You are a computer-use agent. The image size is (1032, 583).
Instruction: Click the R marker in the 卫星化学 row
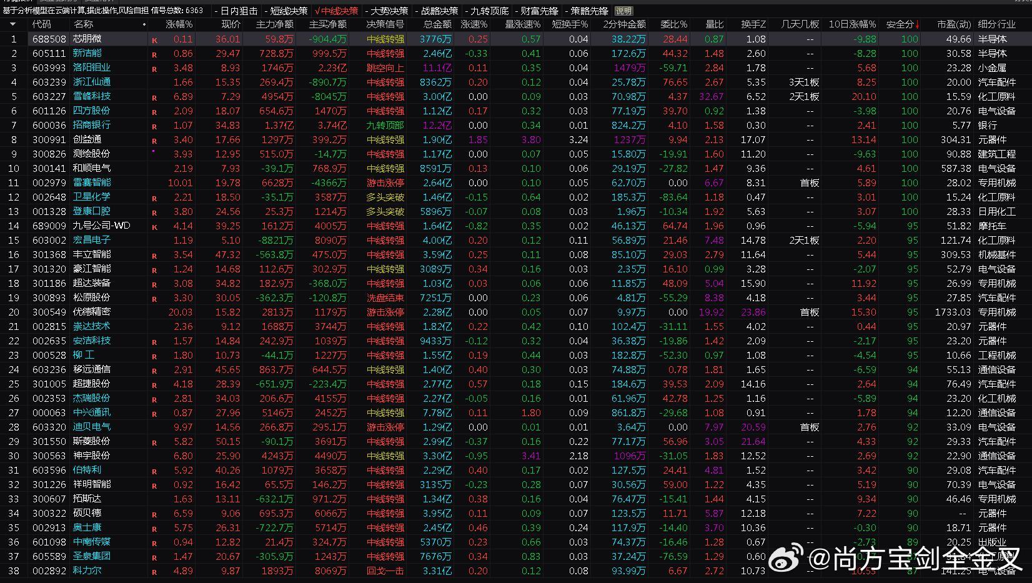click(x=154, y=198)
